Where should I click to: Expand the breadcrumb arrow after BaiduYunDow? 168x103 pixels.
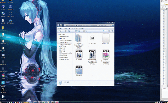click(76, 25)
